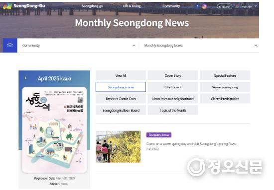Open the Life & Living menu

(x=132, y=6)
